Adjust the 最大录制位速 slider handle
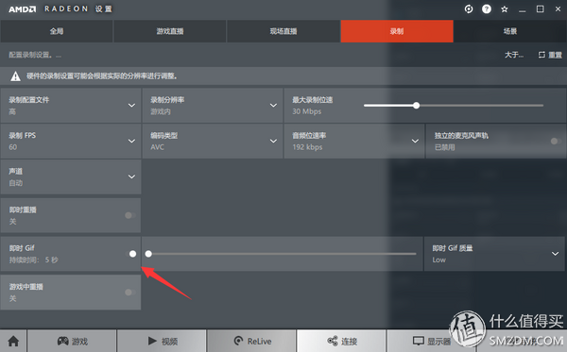 pyautogui.click(x=416, y=106)
